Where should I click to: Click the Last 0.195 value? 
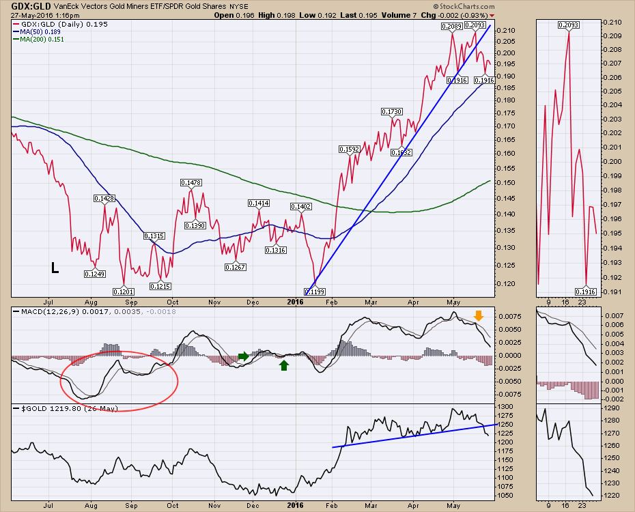(x=358, y=16)
